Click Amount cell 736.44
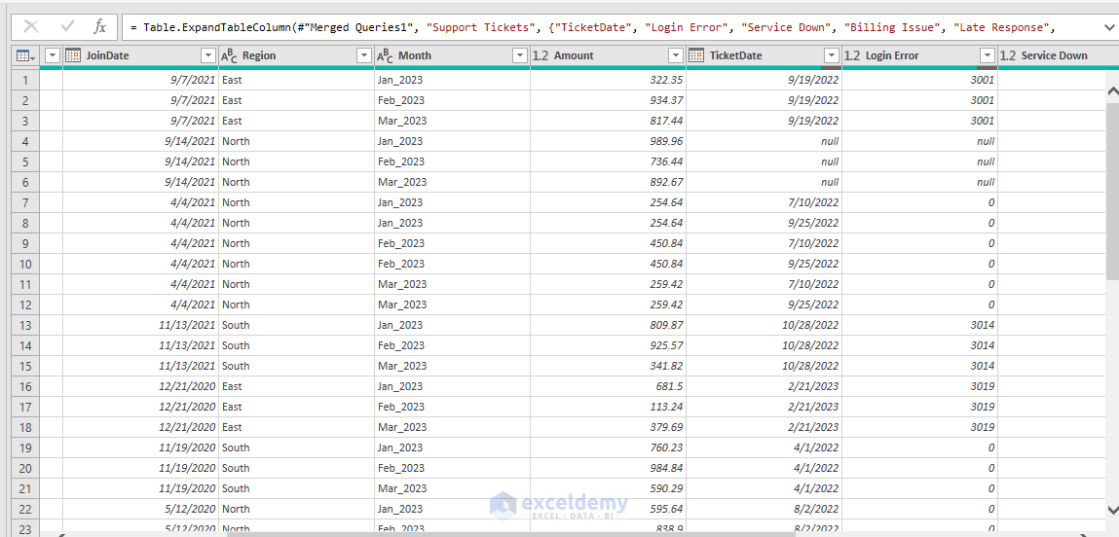1119x537 pixels. (x=608, y=161)
